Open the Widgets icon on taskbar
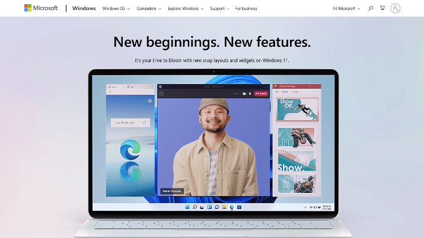Screen dimensions: 424x238 coord(209,207)
